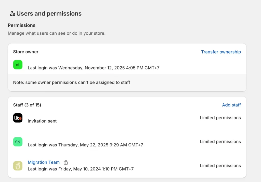Viewport: 261px width, 182px height.
Task: Click Limited permissions for Migration Team
Action: pyautogui.click(x=220, y=165)
